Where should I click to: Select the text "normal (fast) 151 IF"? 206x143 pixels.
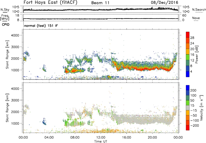41,26
